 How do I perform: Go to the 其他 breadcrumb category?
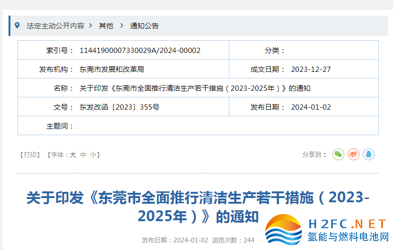coord(106,26)
